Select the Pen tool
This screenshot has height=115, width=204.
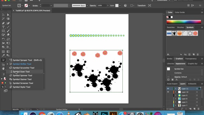pos(3,23)
